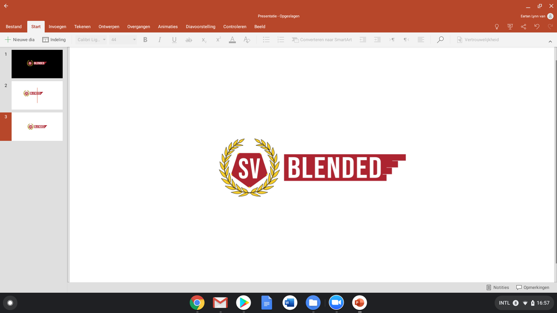Switch to Controleren tab
The width and height of the screenshot is (557, 313).
[x=235, y=27]
